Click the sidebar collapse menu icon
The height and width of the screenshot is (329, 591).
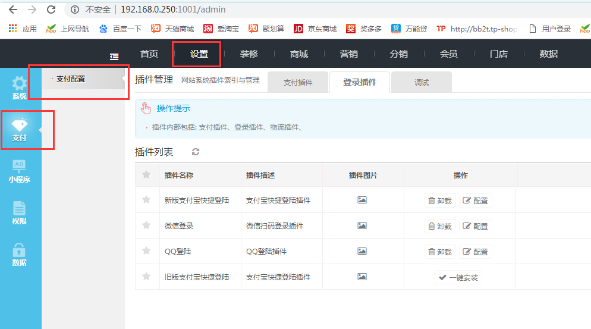(115, 56)
